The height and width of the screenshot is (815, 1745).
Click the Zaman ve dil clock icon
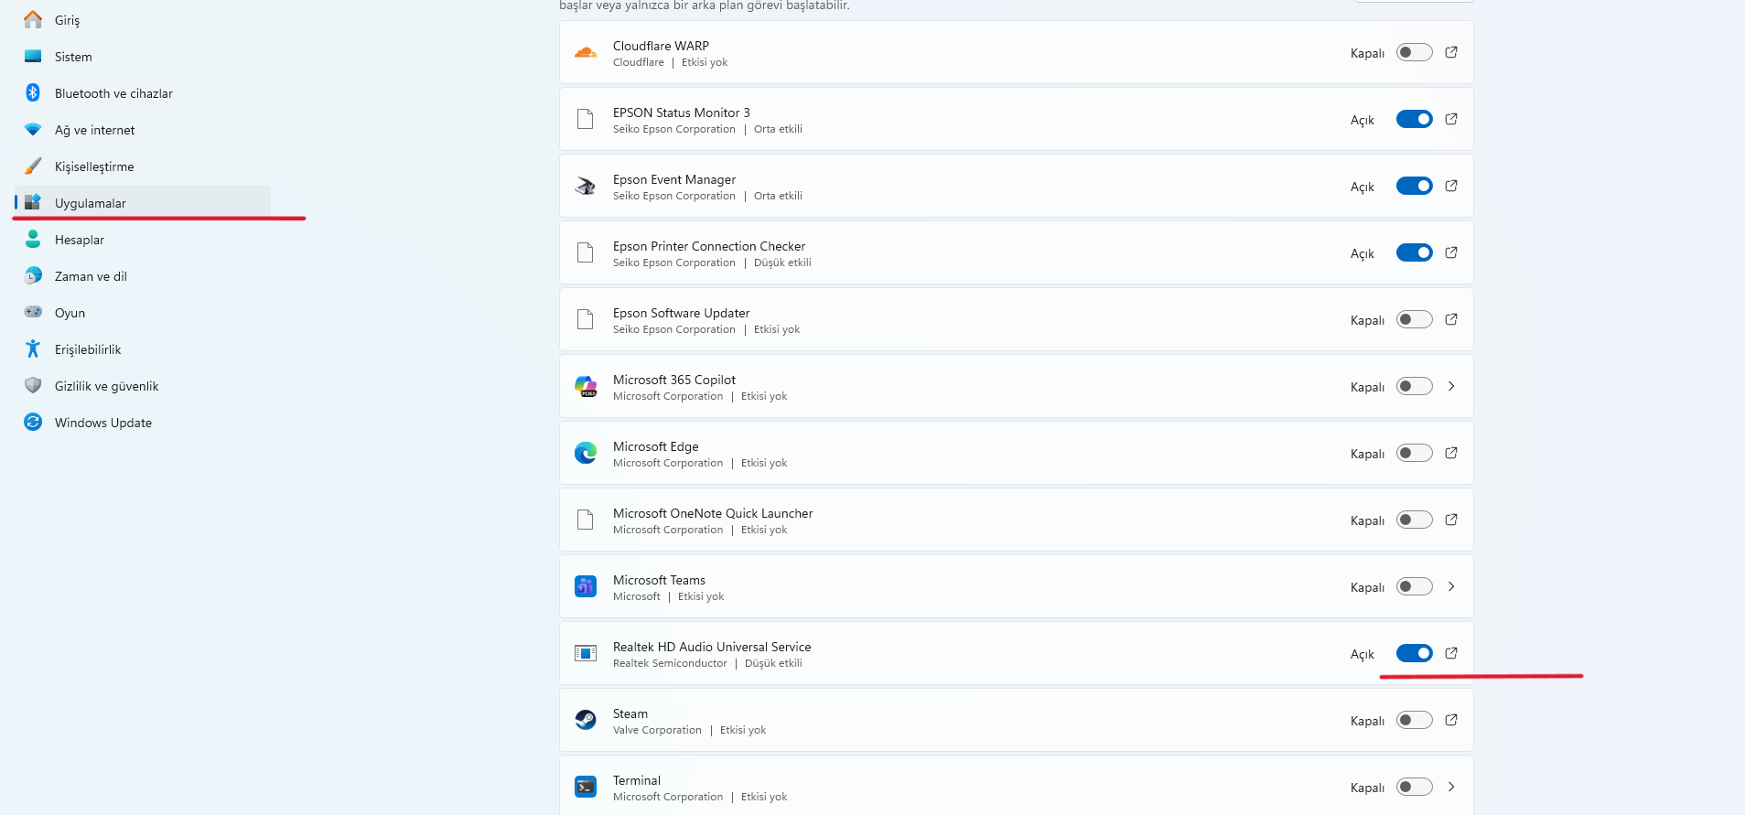[x=33, y=275]
